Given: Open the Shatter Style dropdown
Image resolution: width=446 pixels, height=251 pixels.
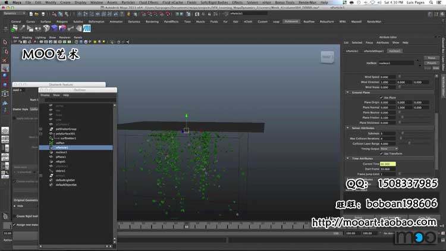Looking at the screenshot, I should pyautogui.click(x=34, y=109).
